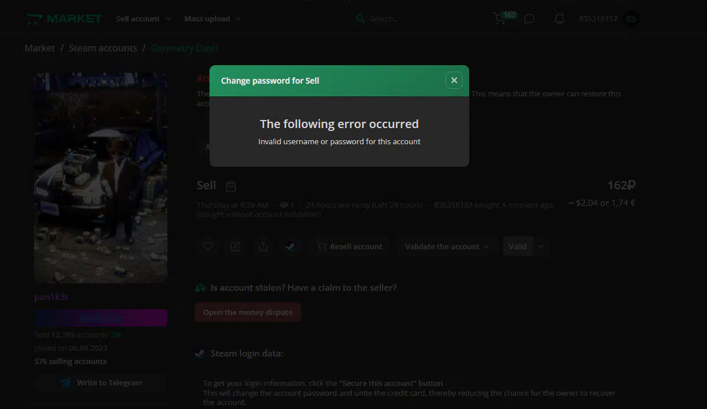The image size is (707, 409).
Task: Click the round 83 profile avatar
Action: tap(631, 19)
